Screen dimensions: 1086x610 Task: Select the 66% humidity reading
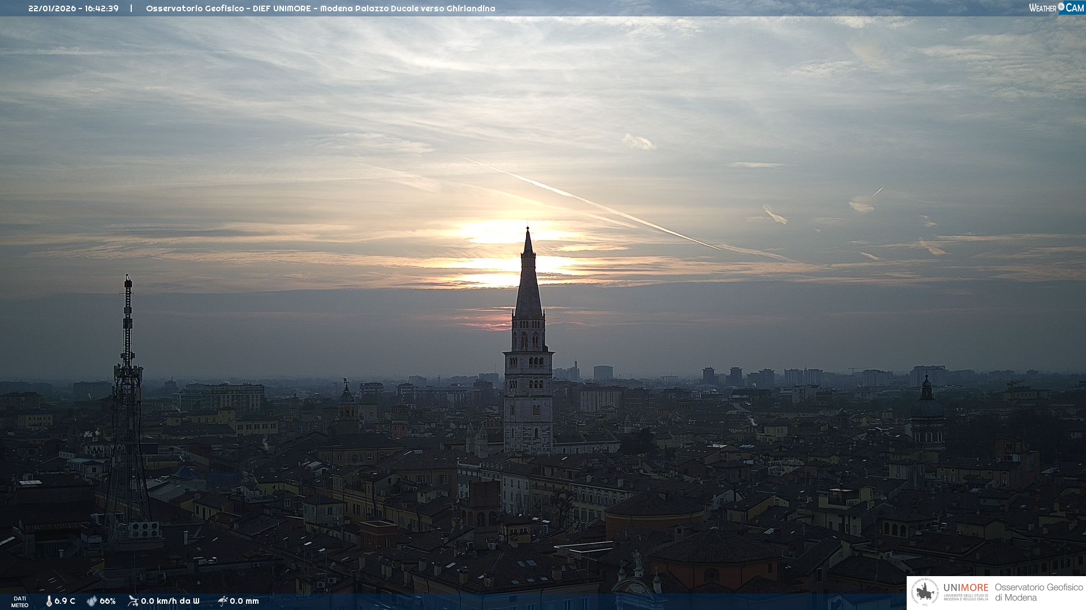pyautogui.click(x=107, y=601)
